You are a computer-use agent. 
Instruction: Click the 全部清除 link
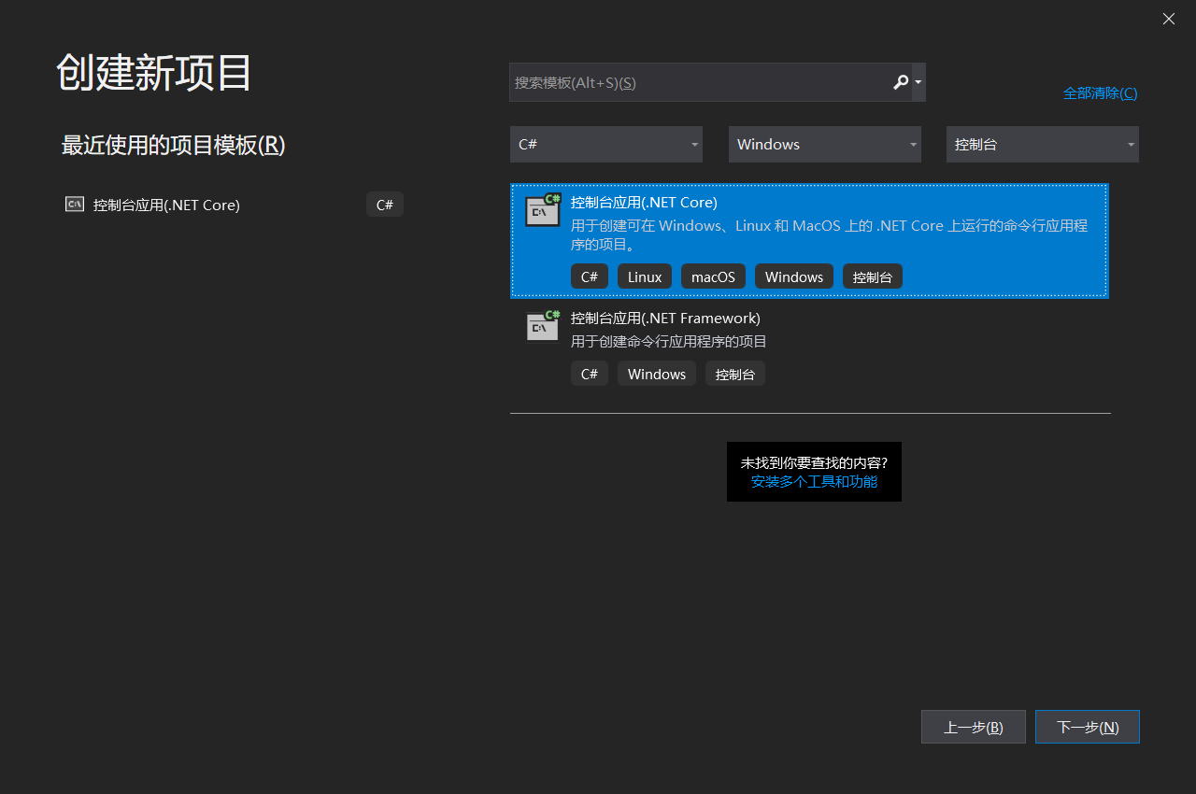[x=1100, y=92]
